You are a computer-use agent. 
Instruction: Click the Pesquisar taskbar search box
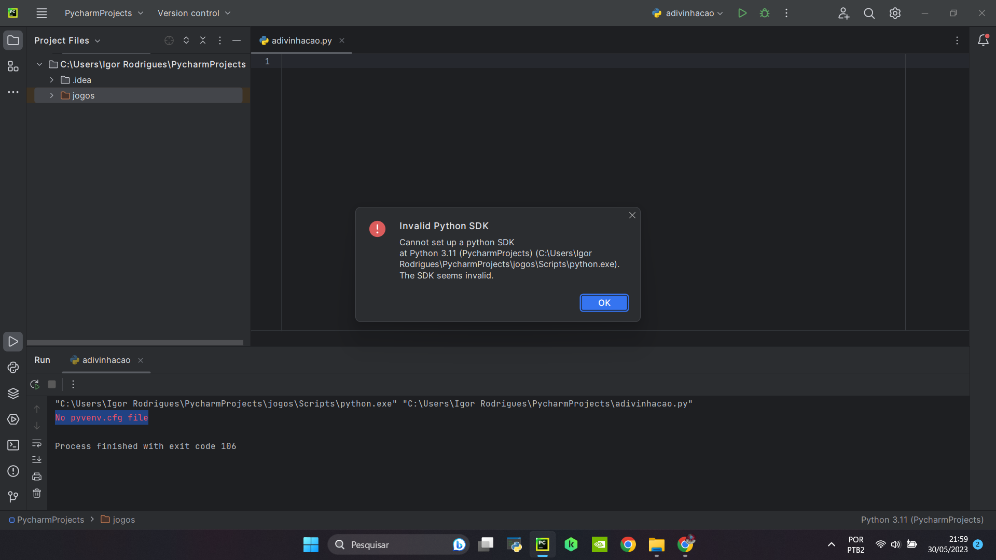[x=398, y=544]
